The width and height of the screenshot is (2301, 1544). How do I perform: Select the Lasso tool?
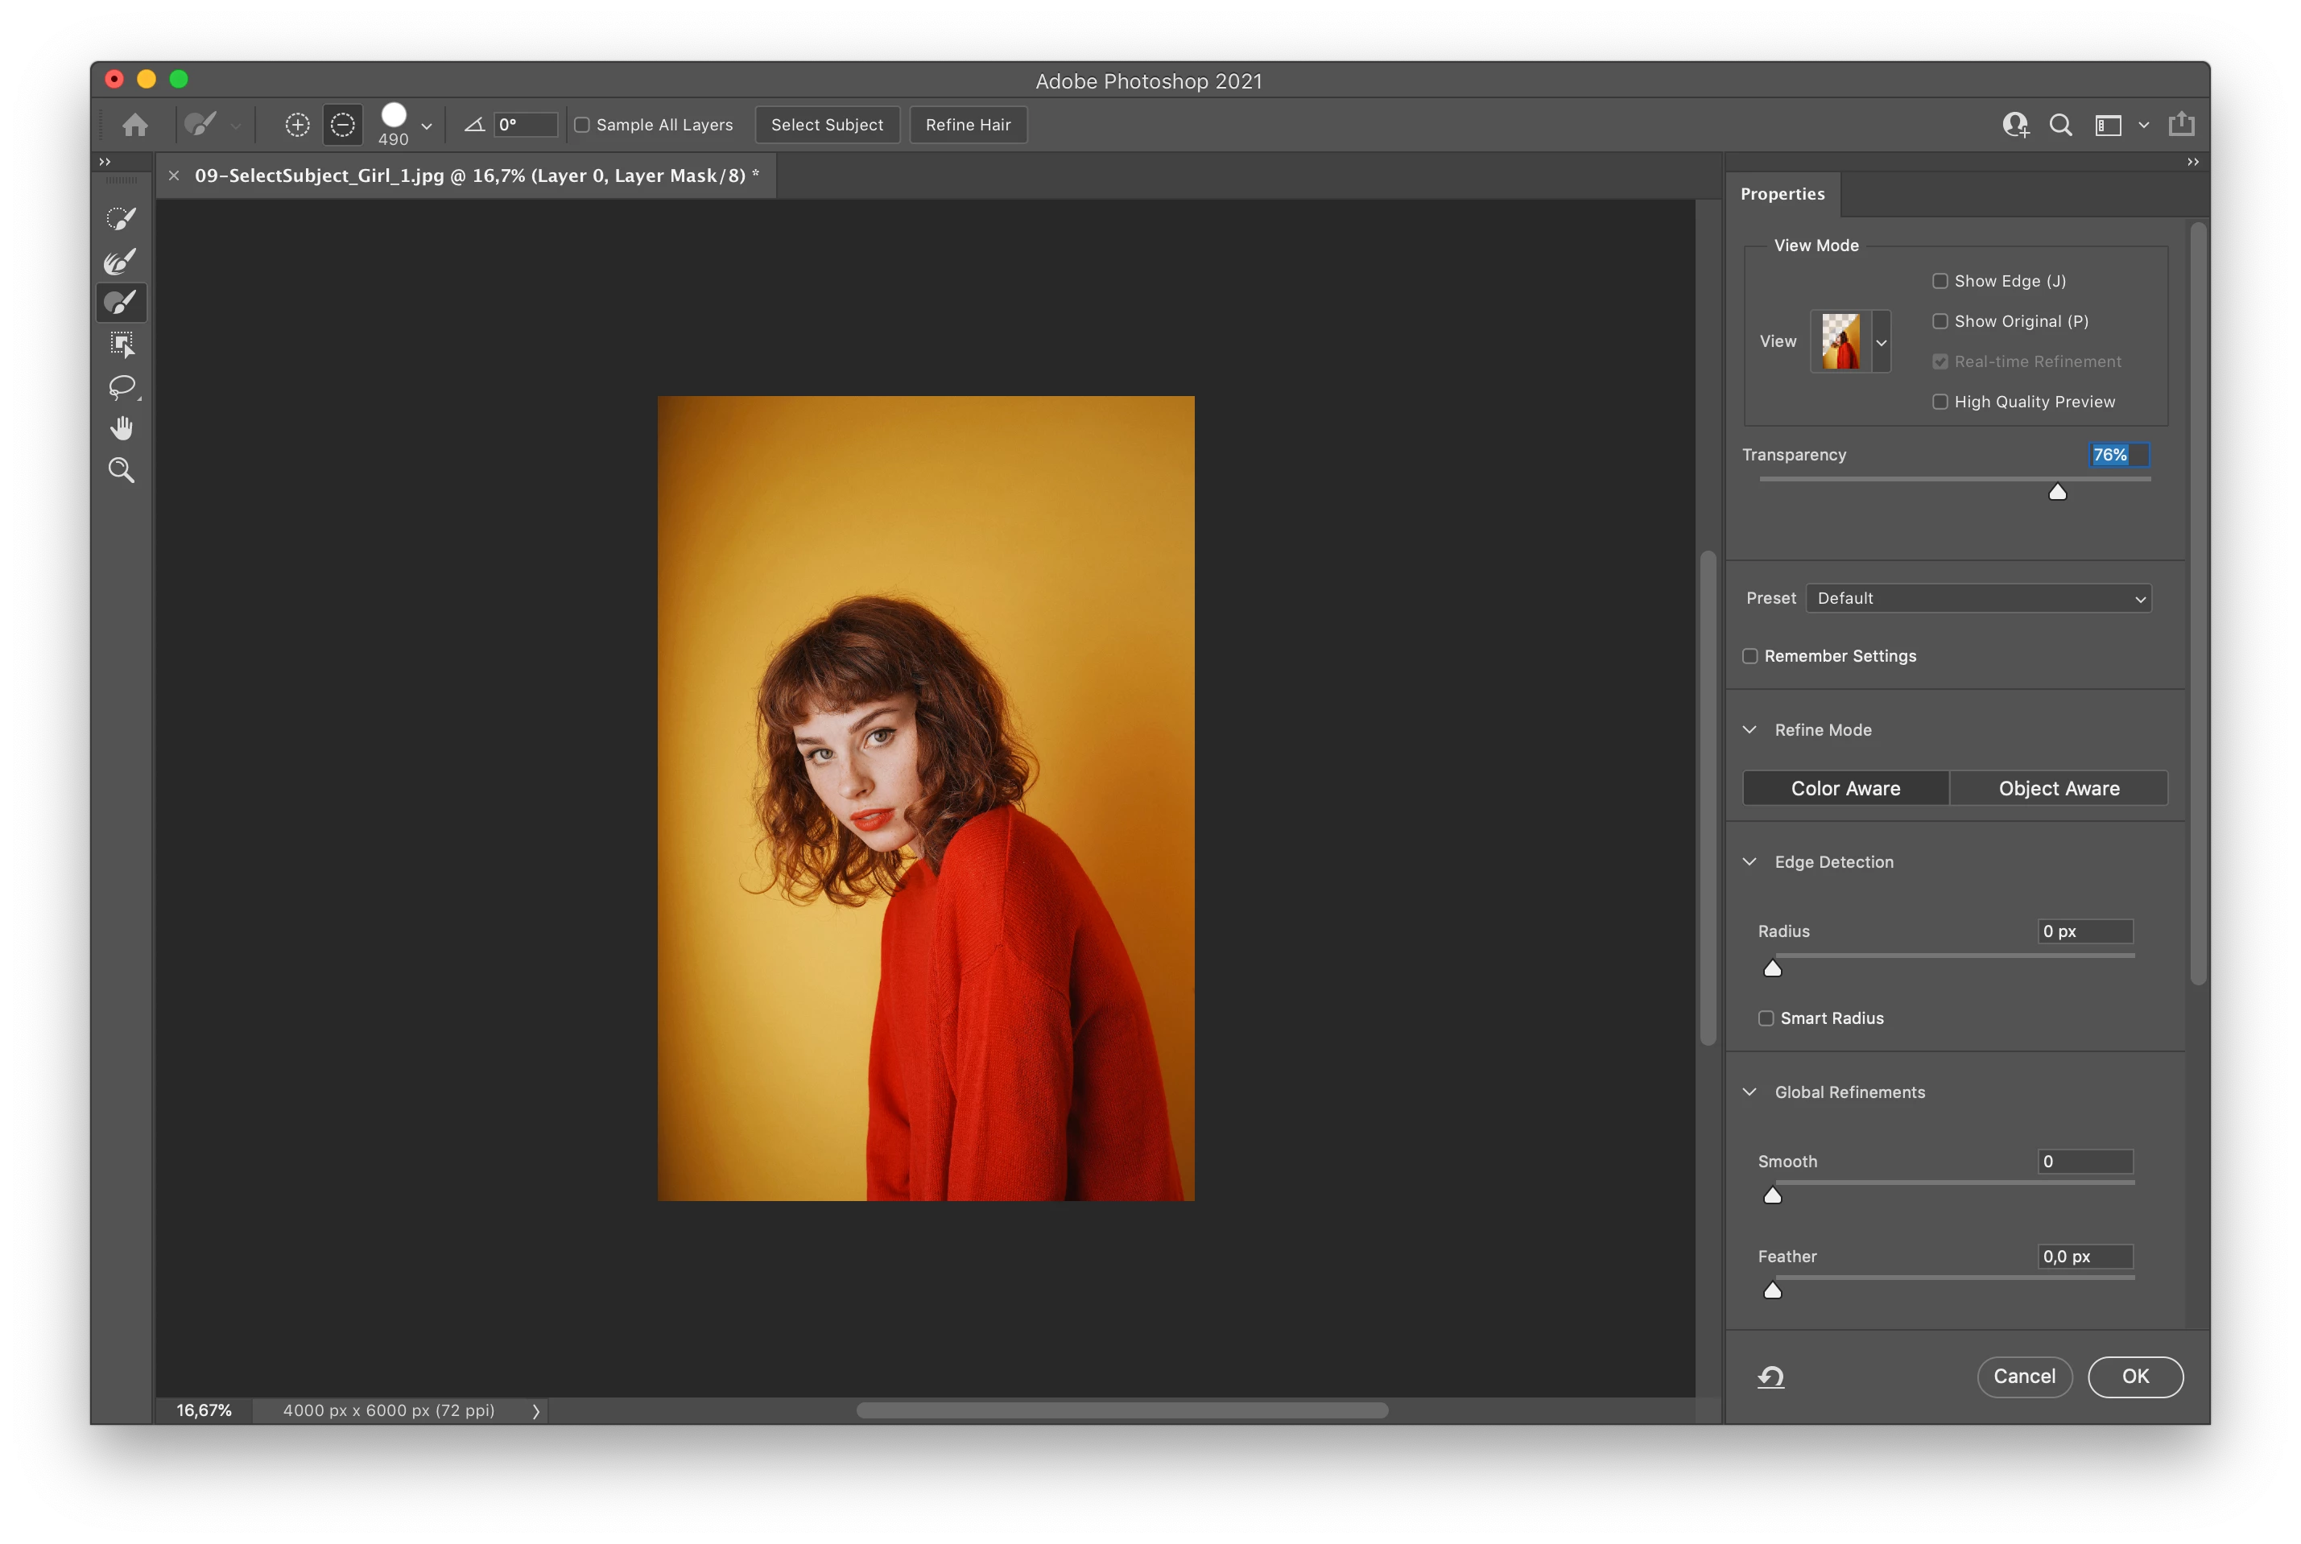(121, 387)
